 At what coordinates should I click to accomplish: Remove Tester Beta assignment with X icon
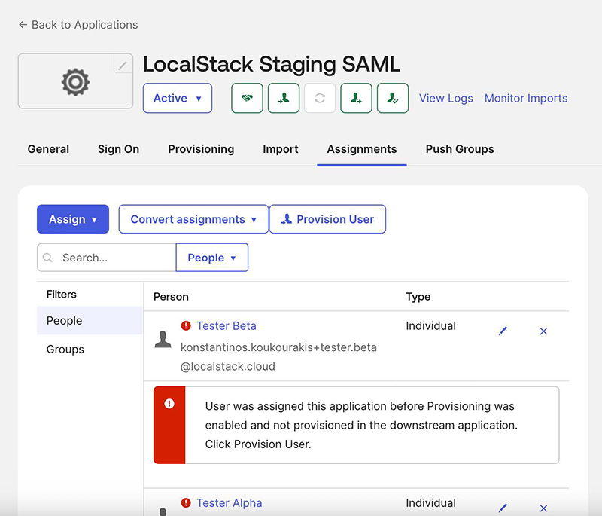[x=543, y=331]
